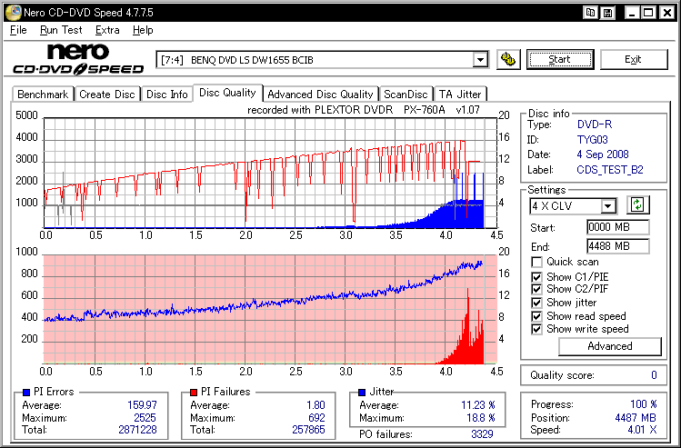Image resolution: width=681 pixels, height=448 pixels.
Task: Uncheck Show C1/PIE option
Action: [x=537, y=275]
